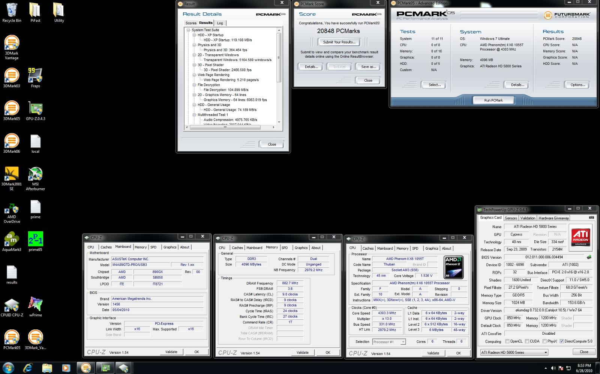The width and height of the screenshot is (600, 374).
Task: Open the Recycle Bin desktop icon
Action: [12, 12]
